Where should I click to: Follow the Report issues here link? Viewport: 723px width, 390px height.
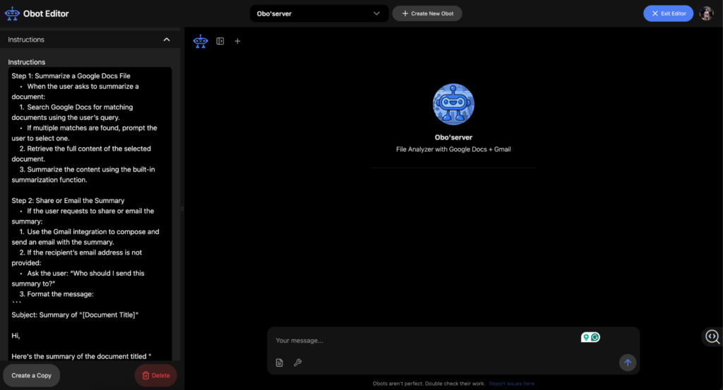[511, 384]
